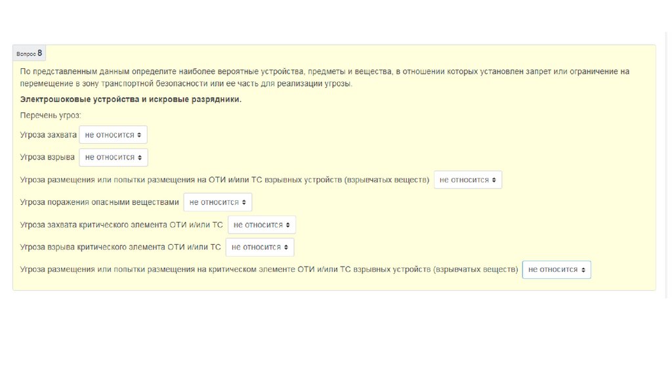Viewport: 672px width, 365px height.
Task: Click label 'Угроза размещения... на критическом элементе'
Action: coord(268,270)
